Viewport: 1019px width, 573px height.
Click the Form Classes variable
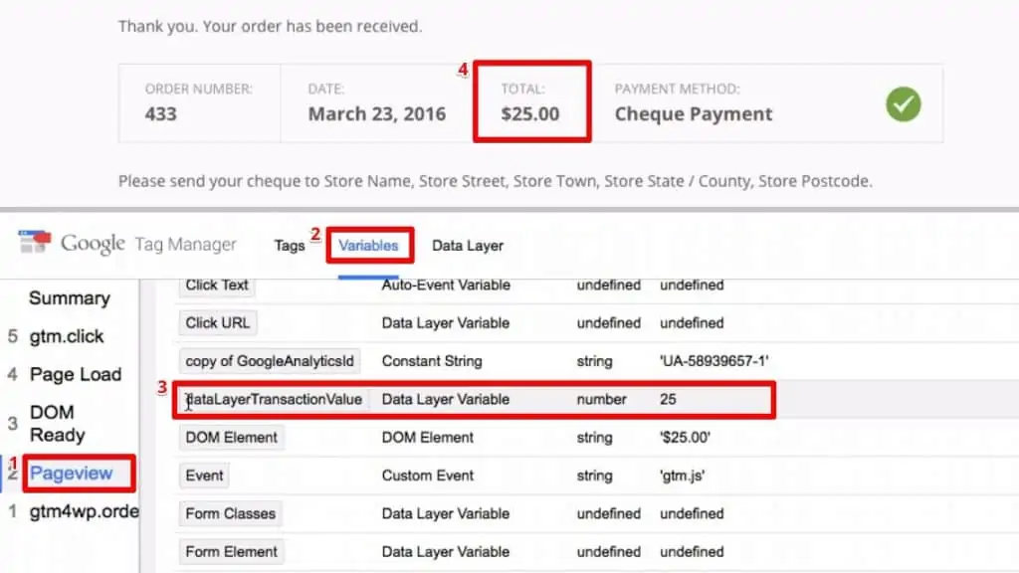tap(230, 513)
